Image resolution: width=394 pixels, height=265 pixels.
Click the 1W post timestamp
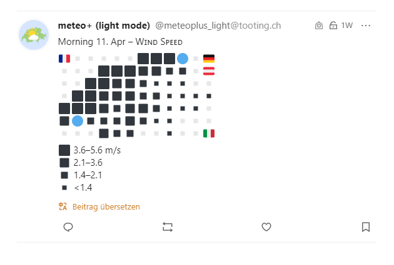tap(347, 26)
